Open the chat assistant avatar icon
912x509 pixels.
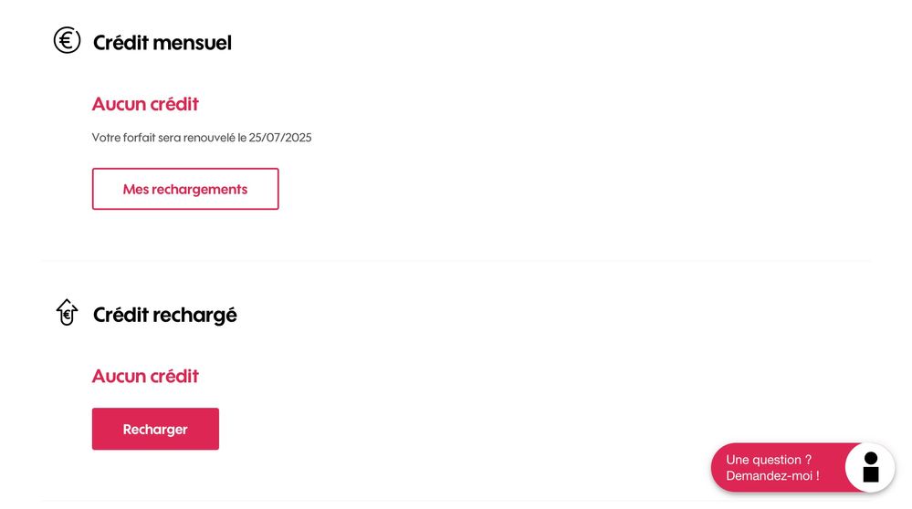(870, 467)
